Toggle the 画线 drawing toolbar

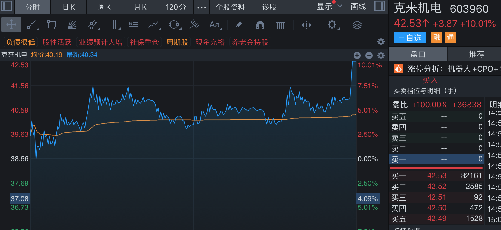pyautogui.click(x=358, y=7)
